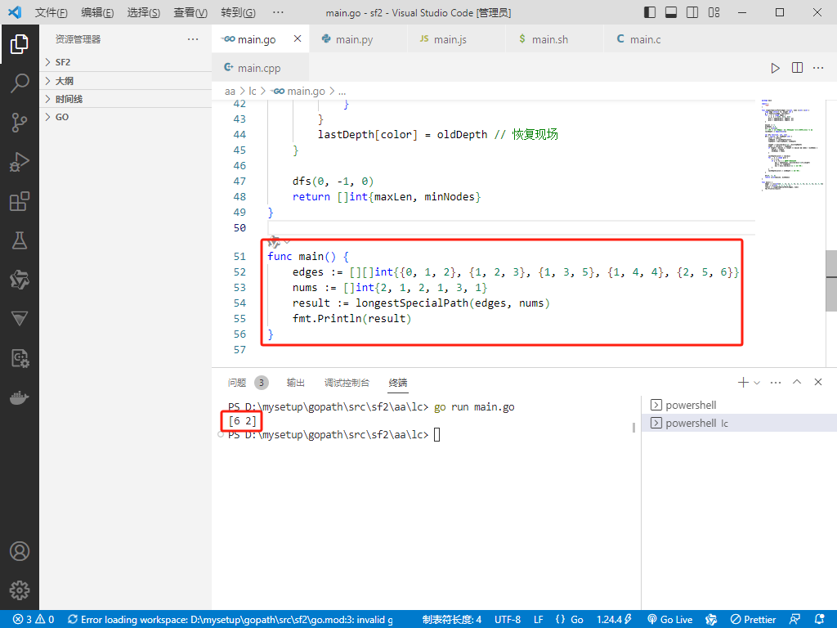This screenshot has height=628, width=837.
Task: Open notifications bell in status bar
Action: [x=820, y=620]
